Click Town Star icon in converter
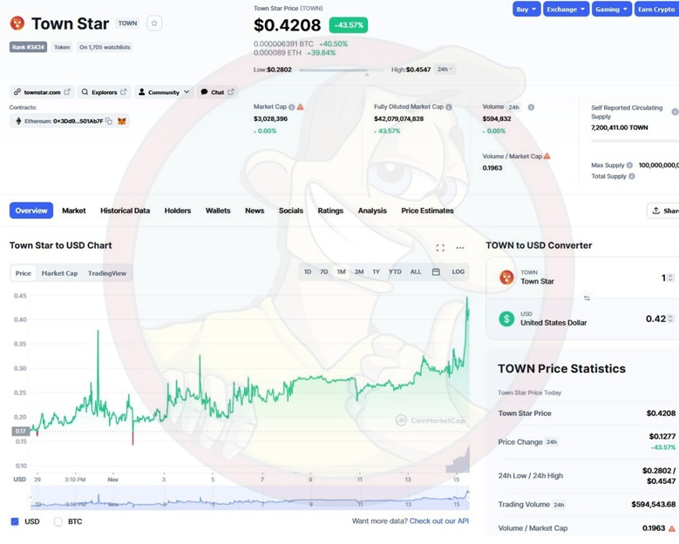 click(x=506, y=277)
